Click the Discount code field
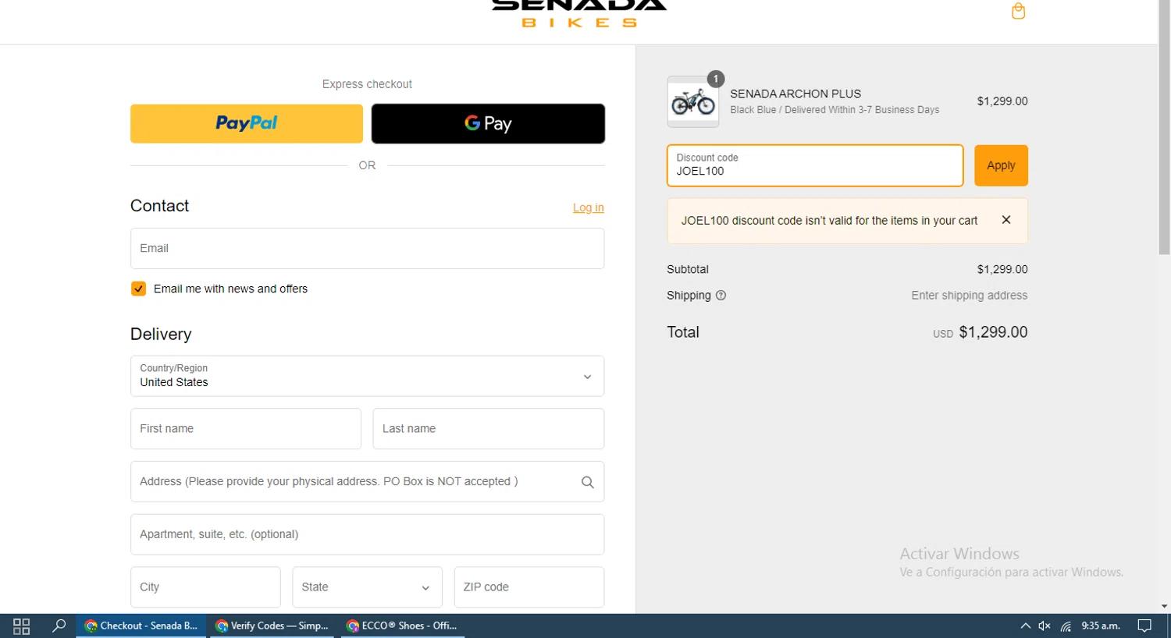Viewport: 1171px width, 638px height. tap(815, 165)
